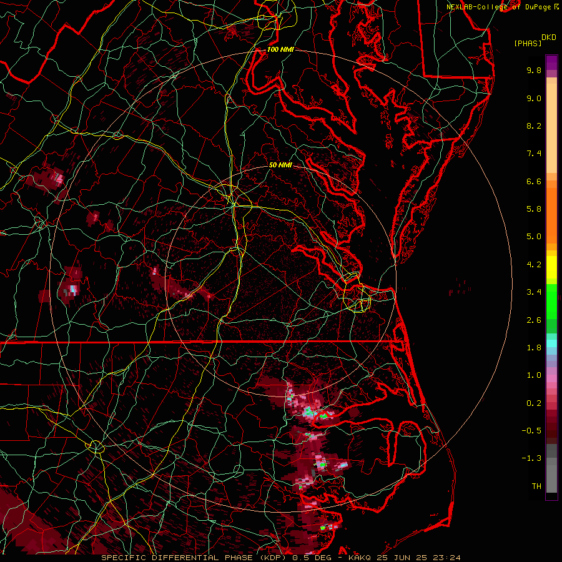Click the 'TH' threshold label
The height and width of the screenshot is (562, 562).
click(x=536, y=486)
